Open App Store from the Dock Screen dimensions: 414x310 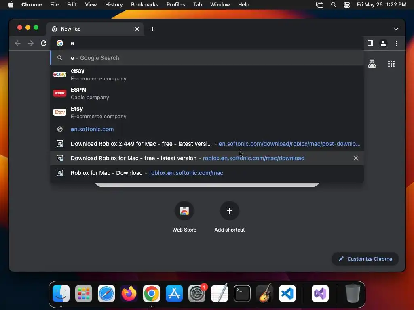(174, 293)
